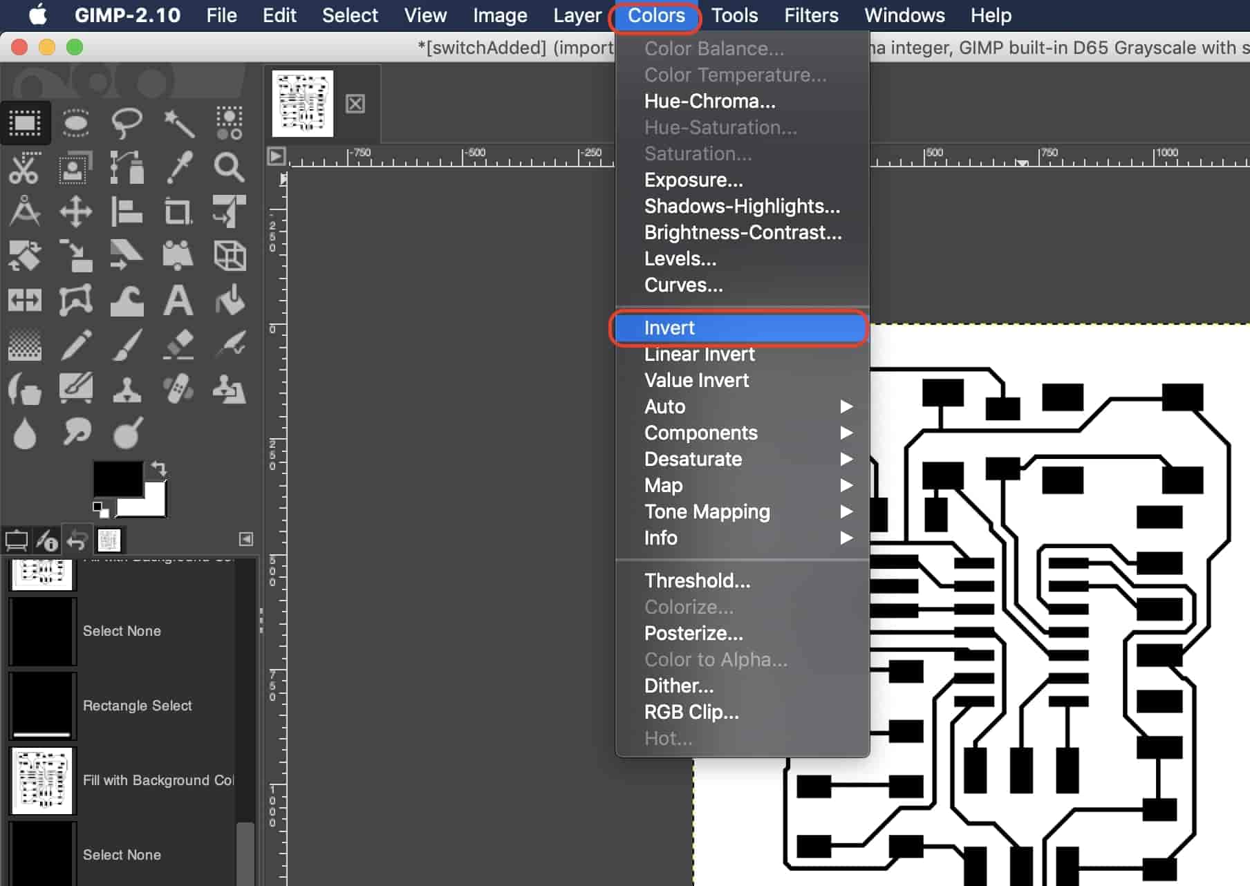Select the Pencil tool
Screen dimensions: 1250x886
pos(76,344)
